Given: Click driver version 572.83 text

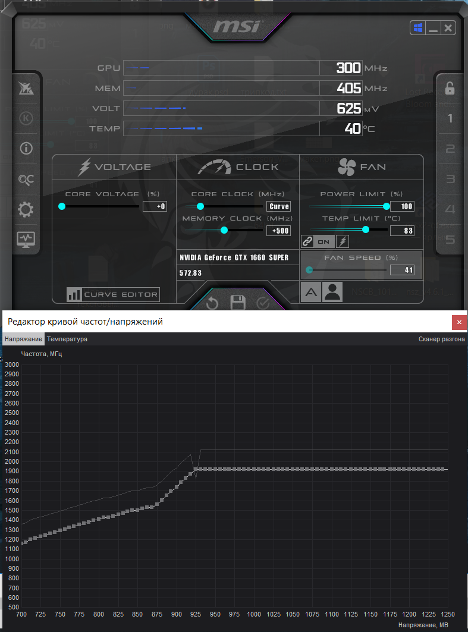Looking at the screenshot, I should tap(190, 273).
